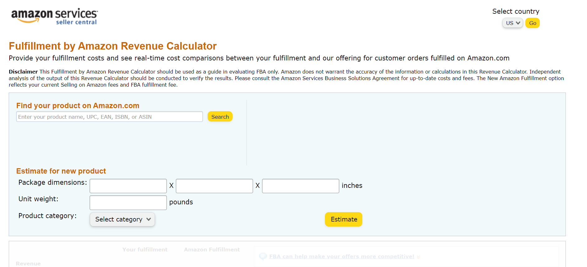The image size is (587, 267).
Task: Click the second package dimension input
Action: click(214, 186)
